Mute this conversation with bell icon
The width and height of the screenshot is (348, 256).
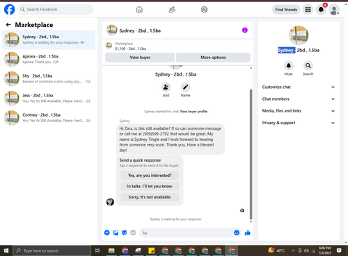pyautogui.click(x=289, y=66)
